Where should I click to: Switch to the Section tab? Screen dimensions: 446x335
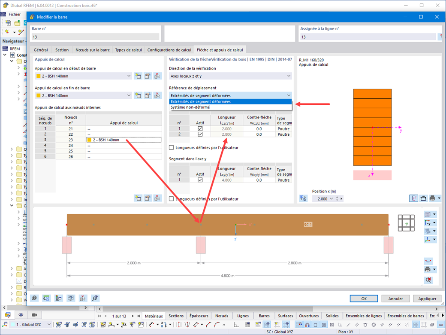pyautogui.click(x=62, y=50)
